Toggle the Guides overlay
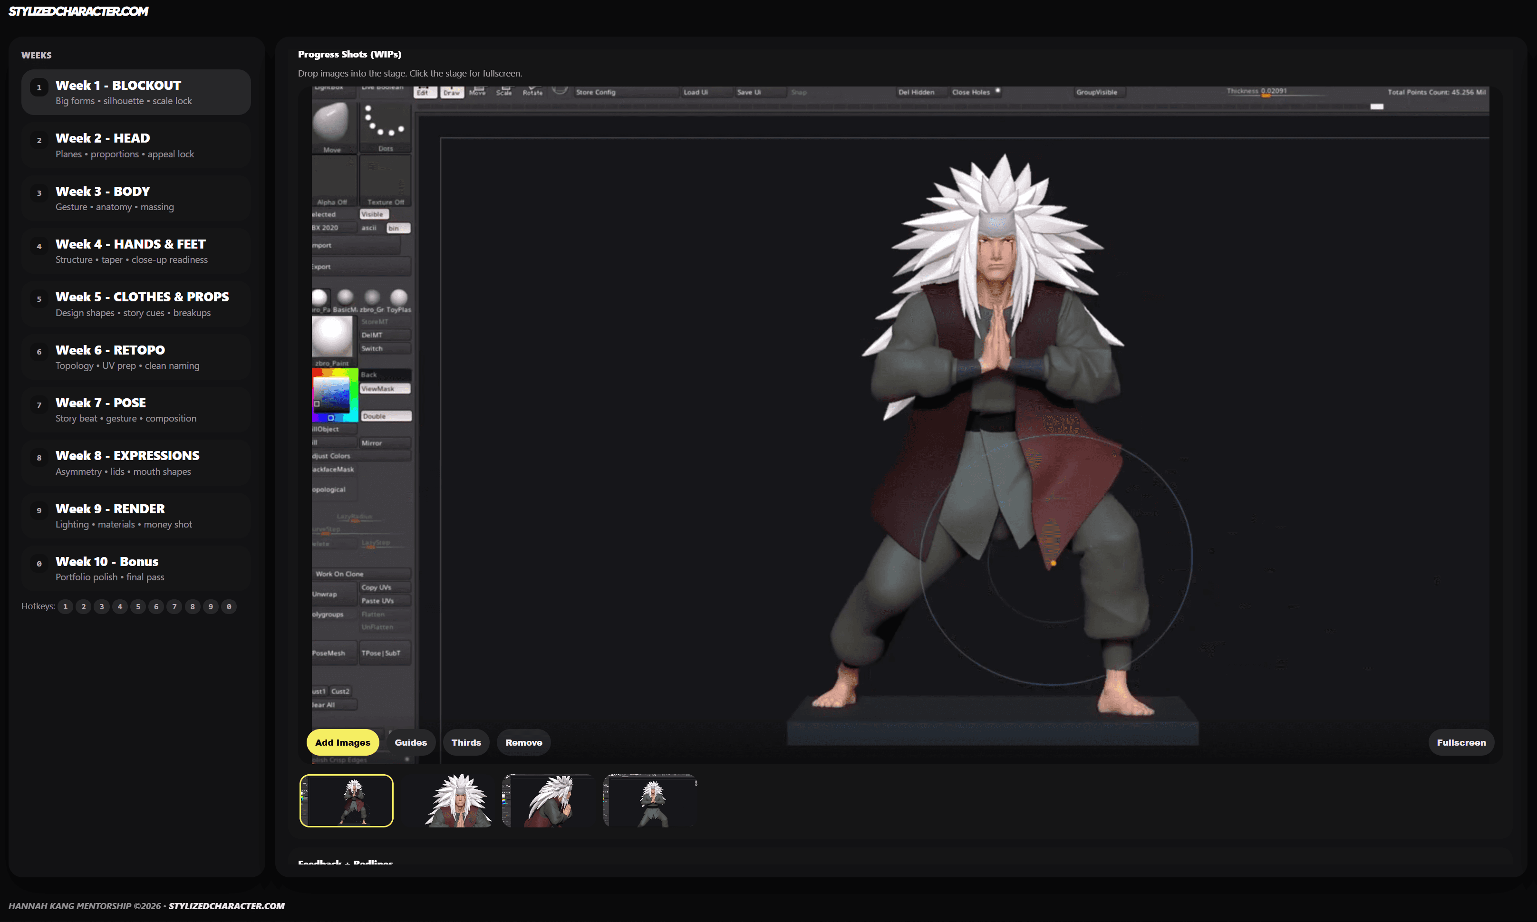The image size is (1537, 922). [410, 742]
